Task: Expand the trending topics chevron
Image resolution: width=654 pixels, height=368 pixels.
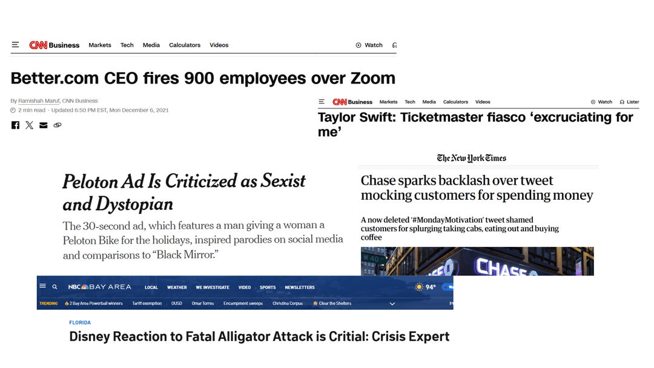Action: coord(392,304)
